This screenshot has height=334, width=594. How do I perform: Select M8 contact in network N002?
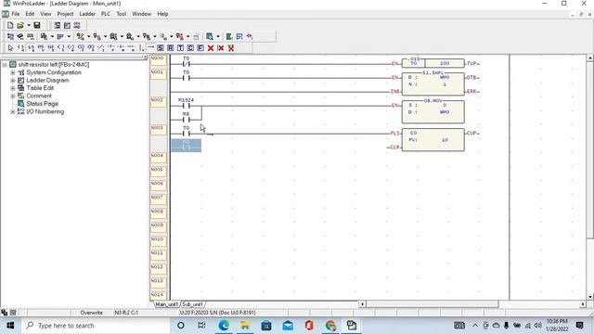[186, 118]
